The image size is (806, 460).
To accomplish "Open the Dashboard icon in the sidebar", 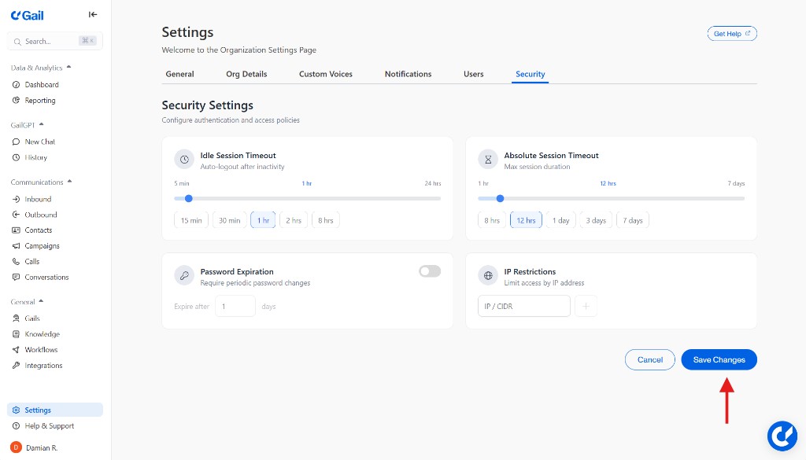I will [x=17, y=85].
